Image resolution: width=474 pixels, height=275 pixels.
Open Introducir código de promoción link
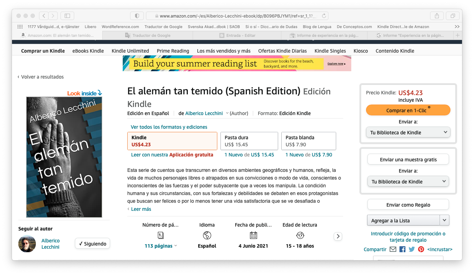point(408,237)
